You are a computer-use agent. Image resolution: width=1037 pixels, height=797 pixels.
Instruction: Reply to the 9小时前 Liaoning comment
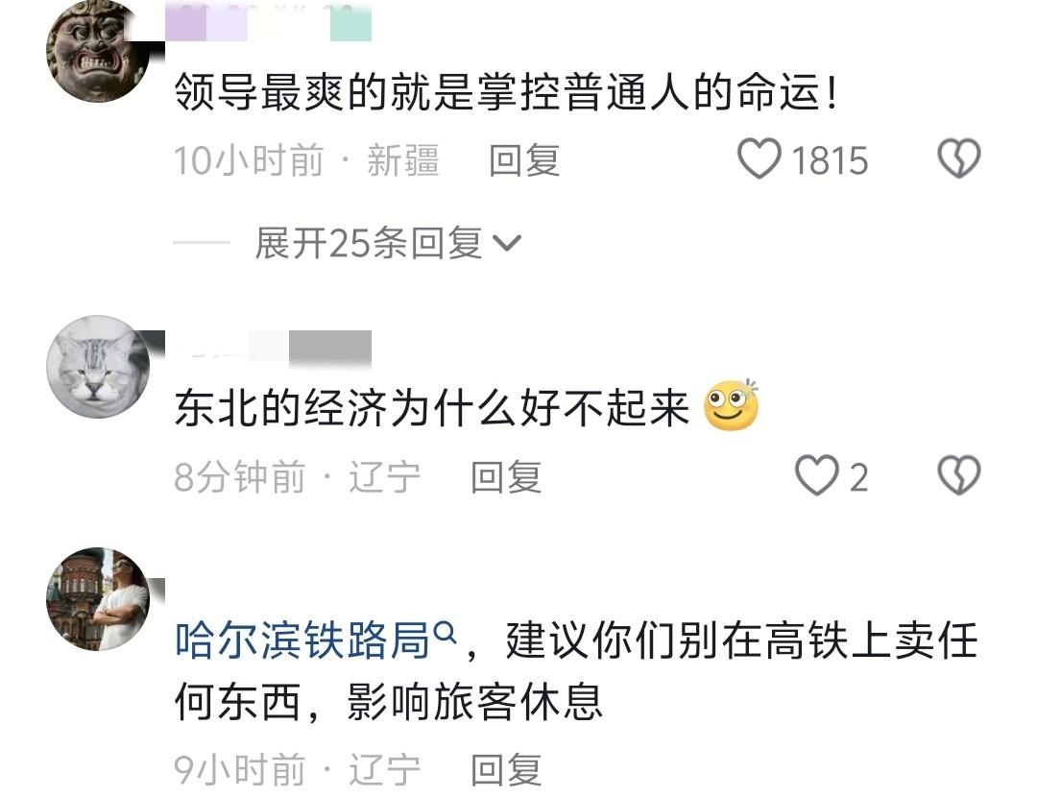pos(507,769)
